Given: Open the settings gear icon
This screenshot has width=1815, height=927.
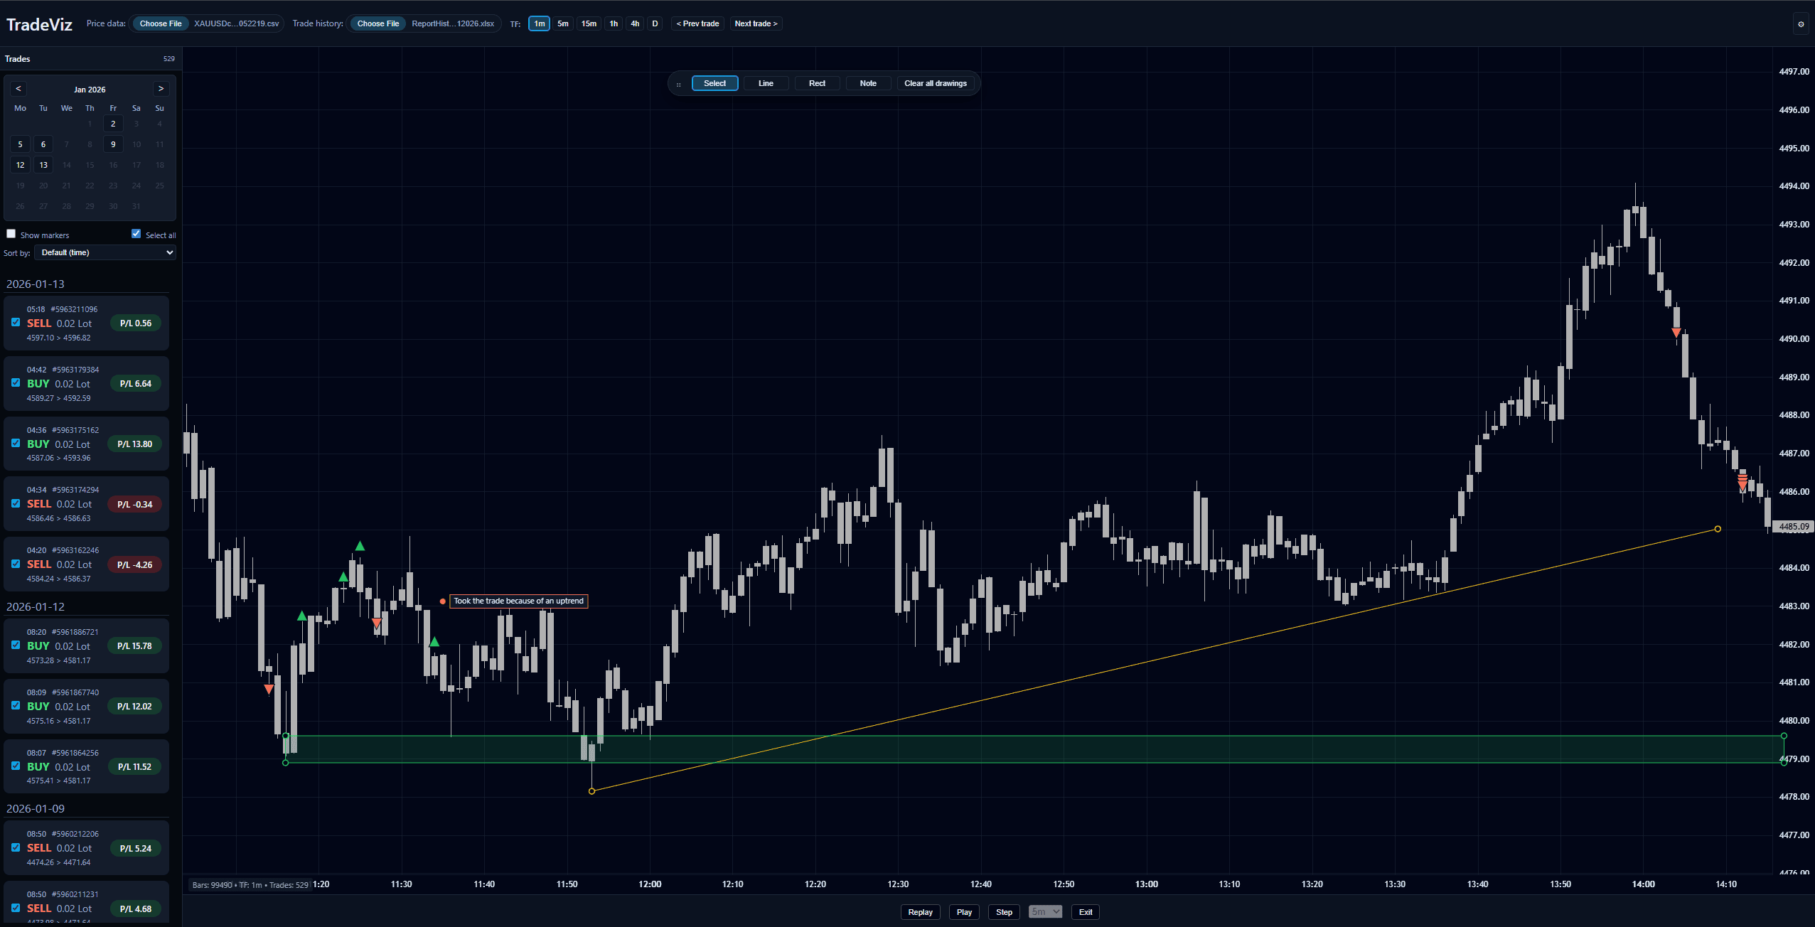Looking at the screenshot, I should (x=1801, y=24).
